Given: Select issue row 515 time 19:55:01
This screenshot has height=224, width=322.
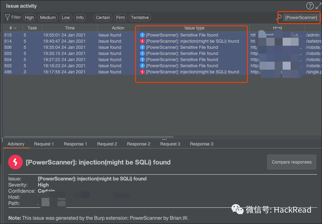Looking at the screenshot, I should [x=162, y=35].
